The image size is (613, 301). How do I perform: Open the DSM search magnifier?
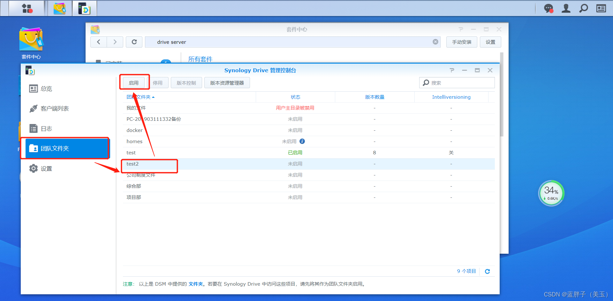(584, 8)
